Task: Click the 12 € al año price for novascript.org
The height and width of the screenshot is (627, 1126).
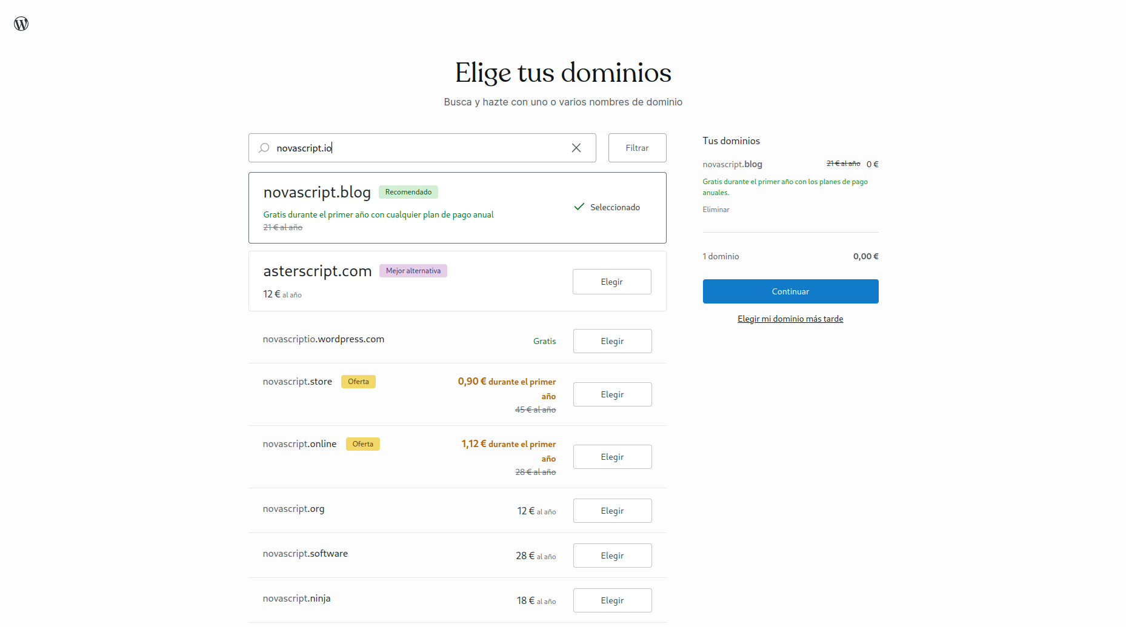Action: [x=536, y=511]
